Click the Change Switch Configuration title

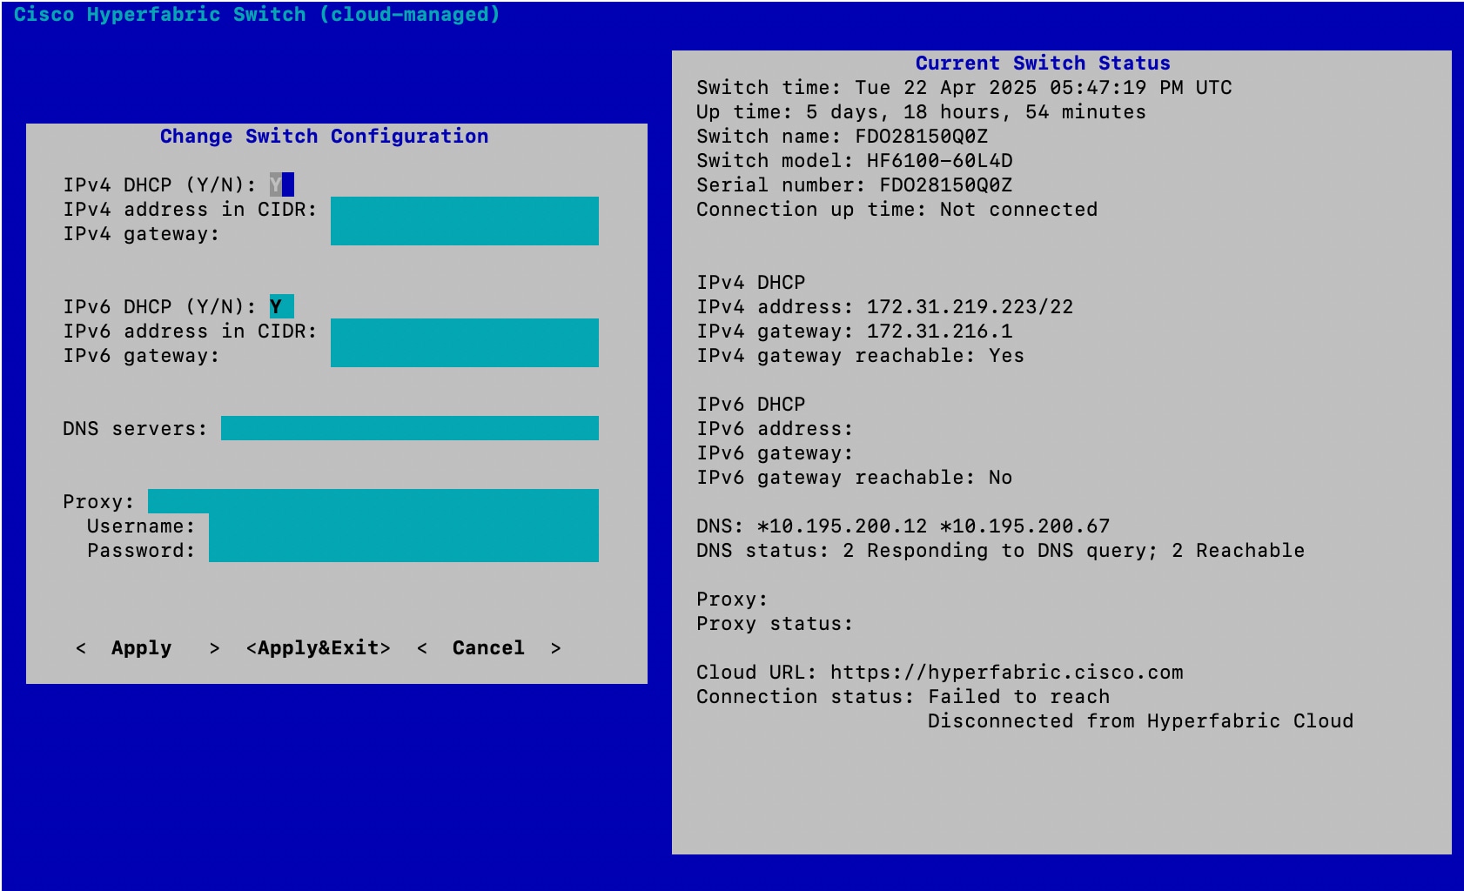(325, 137)
